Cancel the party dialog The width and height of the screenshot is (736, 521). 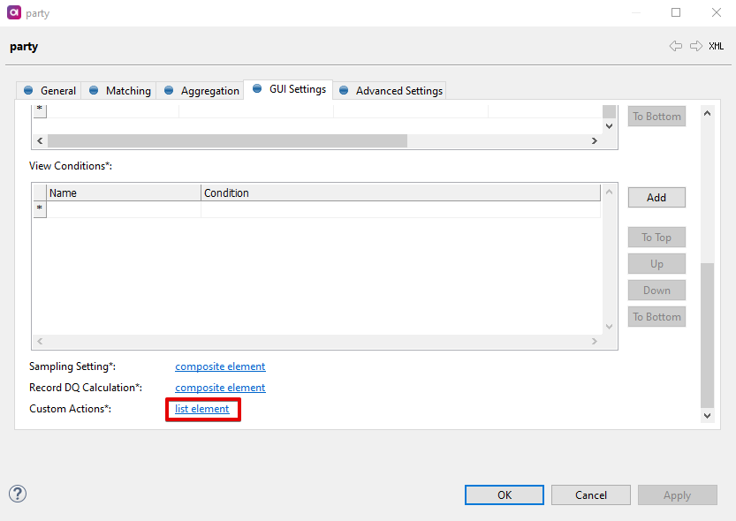pos(590,495)
